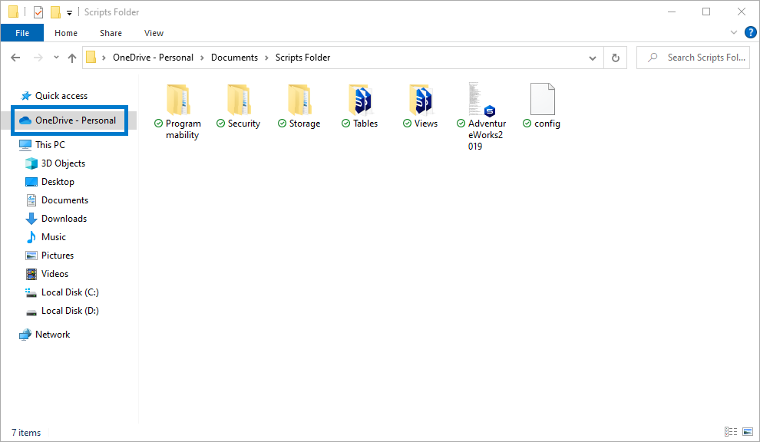This screenshot has width=760, height=442.
Task: Select This PC in navigation pane
Action: 50,145
